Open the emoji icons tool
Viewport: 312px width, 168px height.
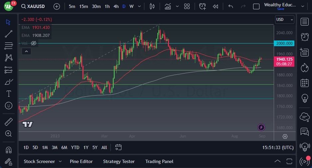tap(9, 106)
